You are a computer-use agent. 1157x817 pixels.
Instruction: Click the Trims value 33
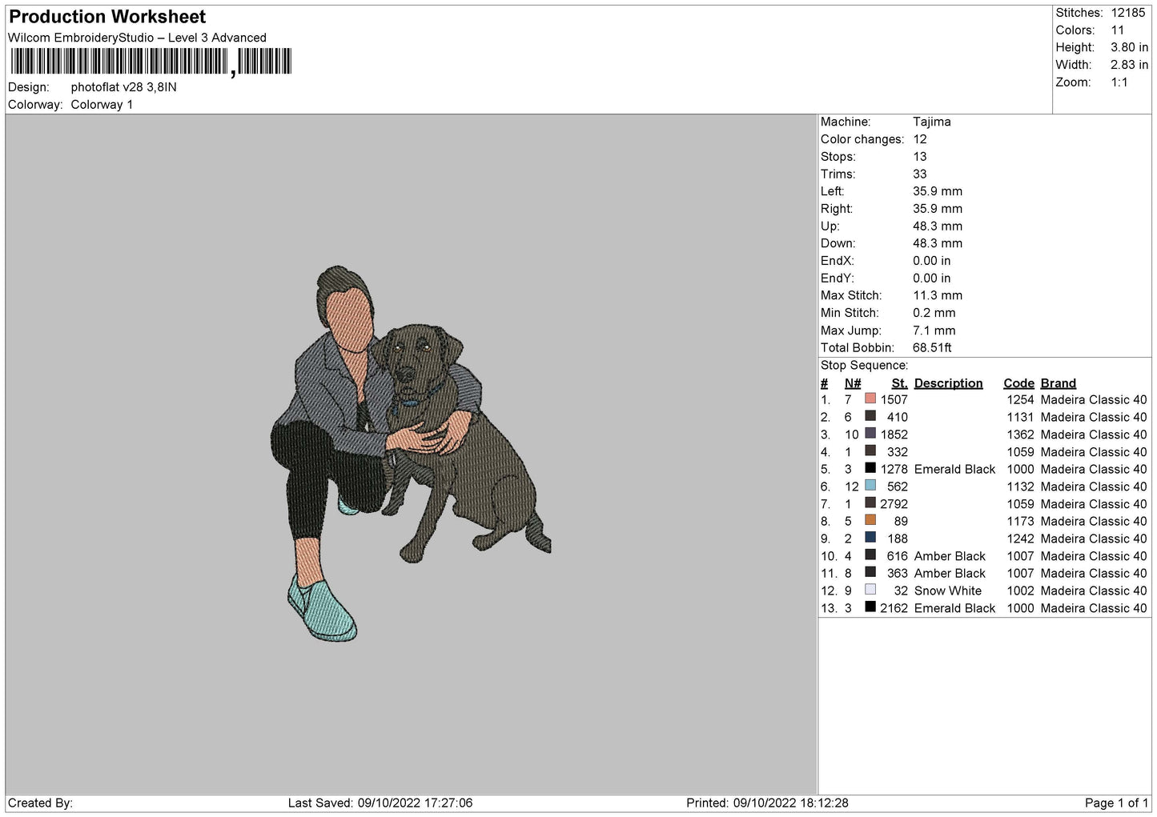point(920,174)
